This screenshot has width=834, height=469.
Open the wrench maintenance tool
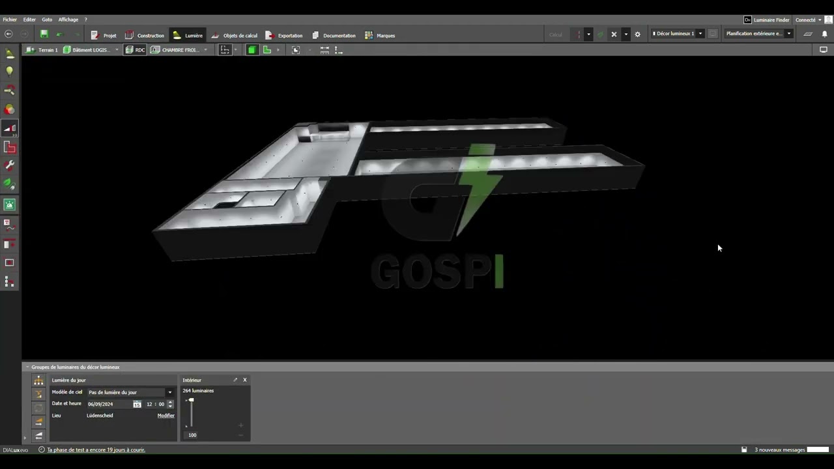coord(10,166)
